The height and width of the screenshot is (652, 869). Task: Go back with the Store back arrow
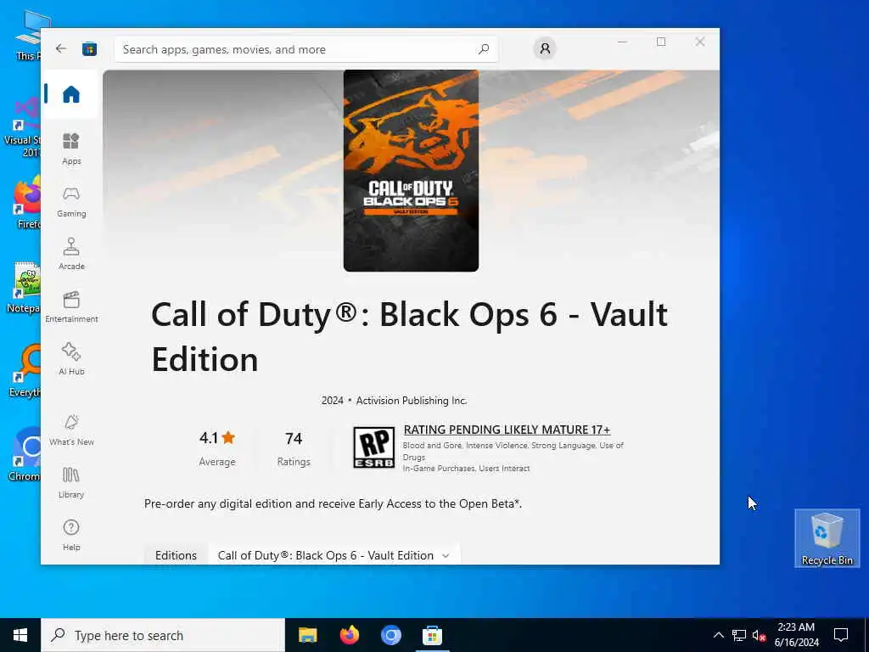click(61, 48)
